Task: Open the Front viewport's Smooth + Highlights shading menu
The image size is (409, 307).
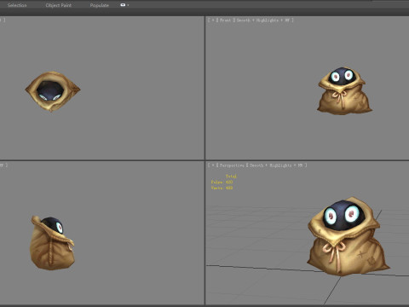Action: (263, 20)
